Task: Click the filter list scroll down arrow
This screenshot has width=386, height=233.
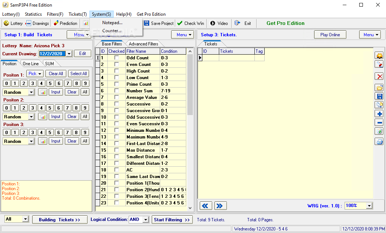Action: 190,208
